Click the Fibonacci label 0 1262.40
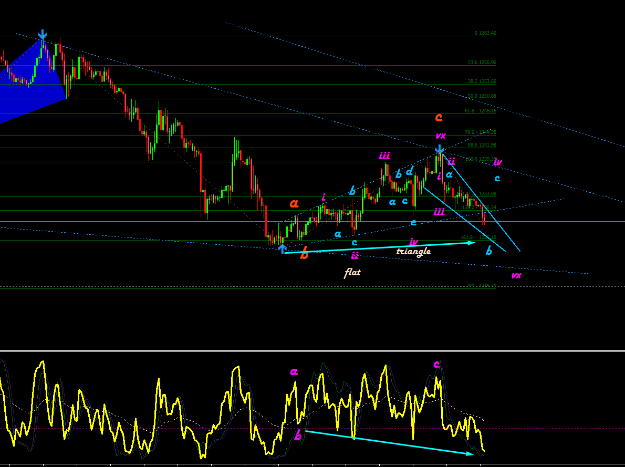This screenshot has height=467, width=625. coord(485,33)
